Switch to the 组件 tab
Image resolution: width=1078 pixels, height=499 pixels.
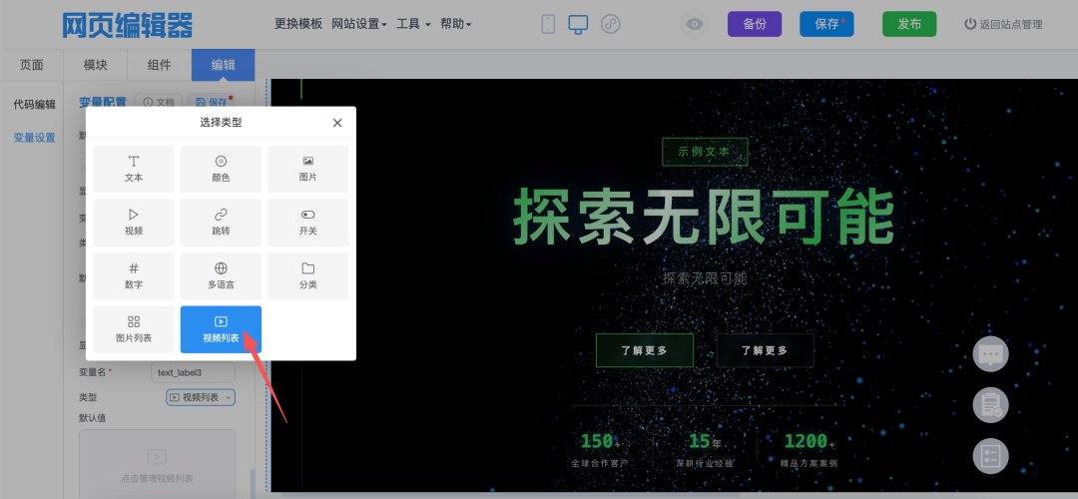click(x=160, y=65)
